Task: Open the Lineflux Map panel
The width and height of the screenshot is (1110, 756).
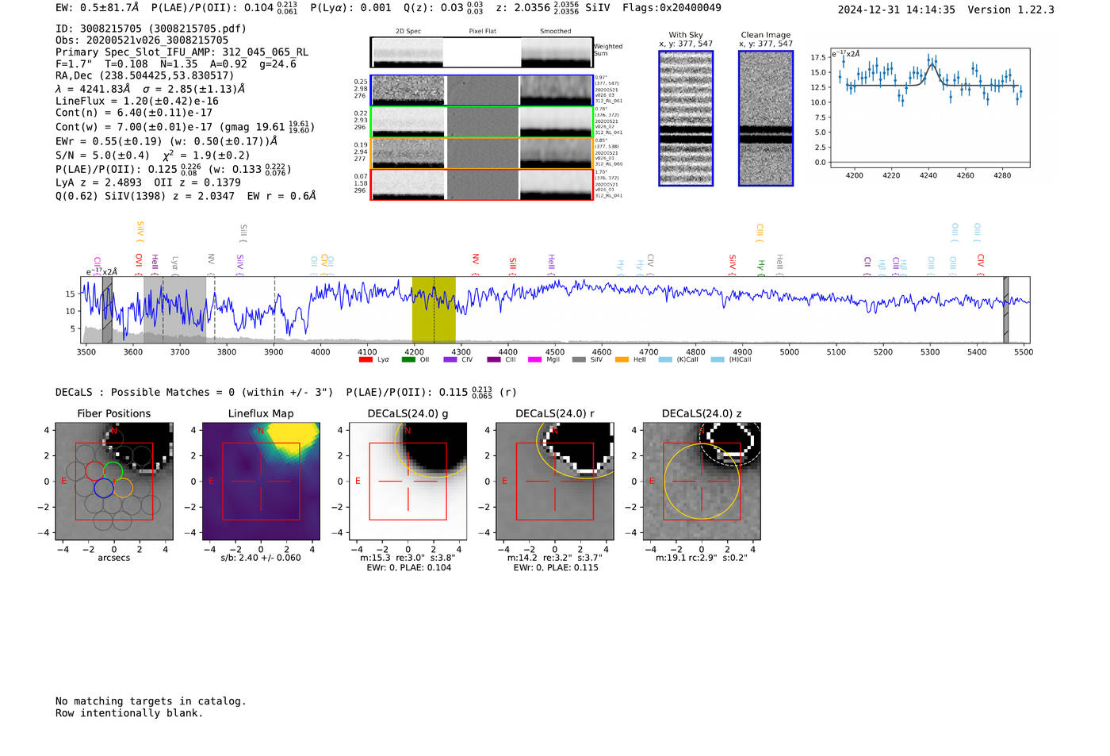Action: 261,482
